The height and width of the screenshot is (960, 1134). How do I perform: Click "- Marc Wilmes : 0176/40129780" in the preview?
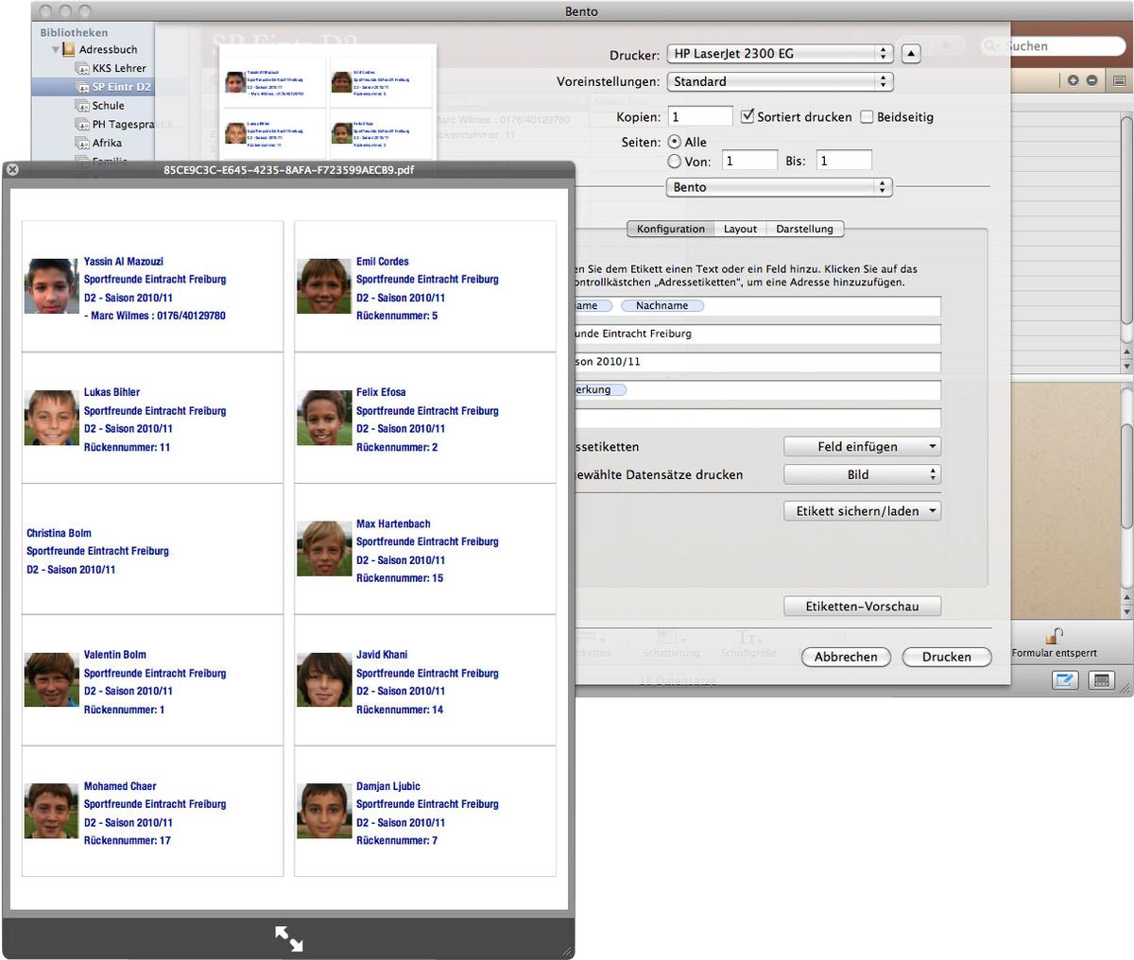(155, 316)
